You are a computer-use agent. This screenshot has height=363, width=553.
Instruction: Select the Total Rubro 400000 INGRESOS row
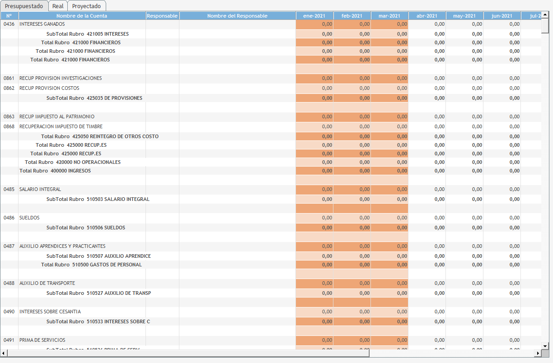pyautogui.click(x=55, y=171)
